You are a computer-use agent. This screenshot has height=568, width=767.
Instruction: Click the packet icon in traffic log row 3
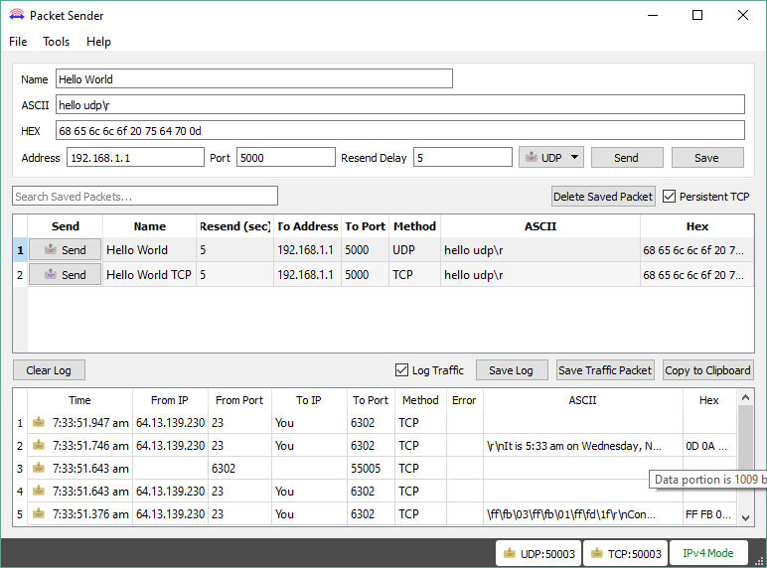39,468
